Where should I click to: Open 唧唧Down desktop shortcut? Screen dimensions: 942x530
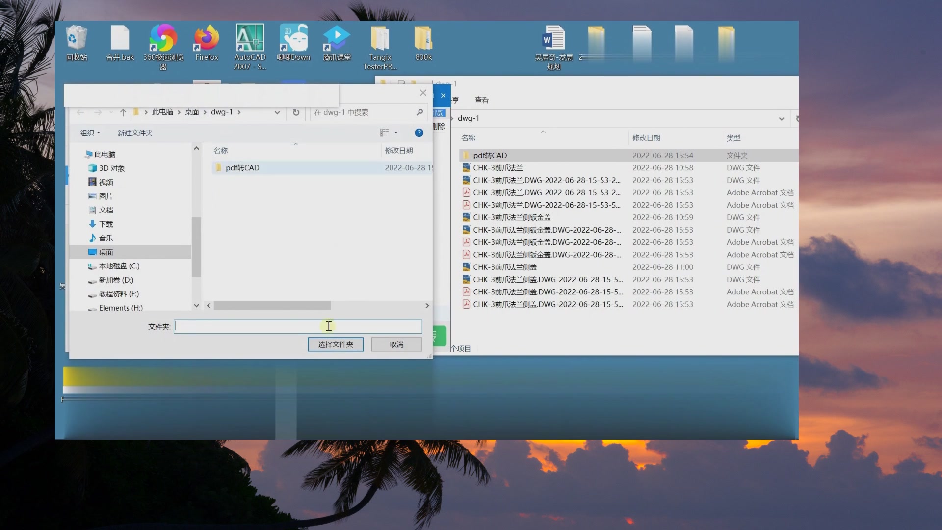click(293, 43)
